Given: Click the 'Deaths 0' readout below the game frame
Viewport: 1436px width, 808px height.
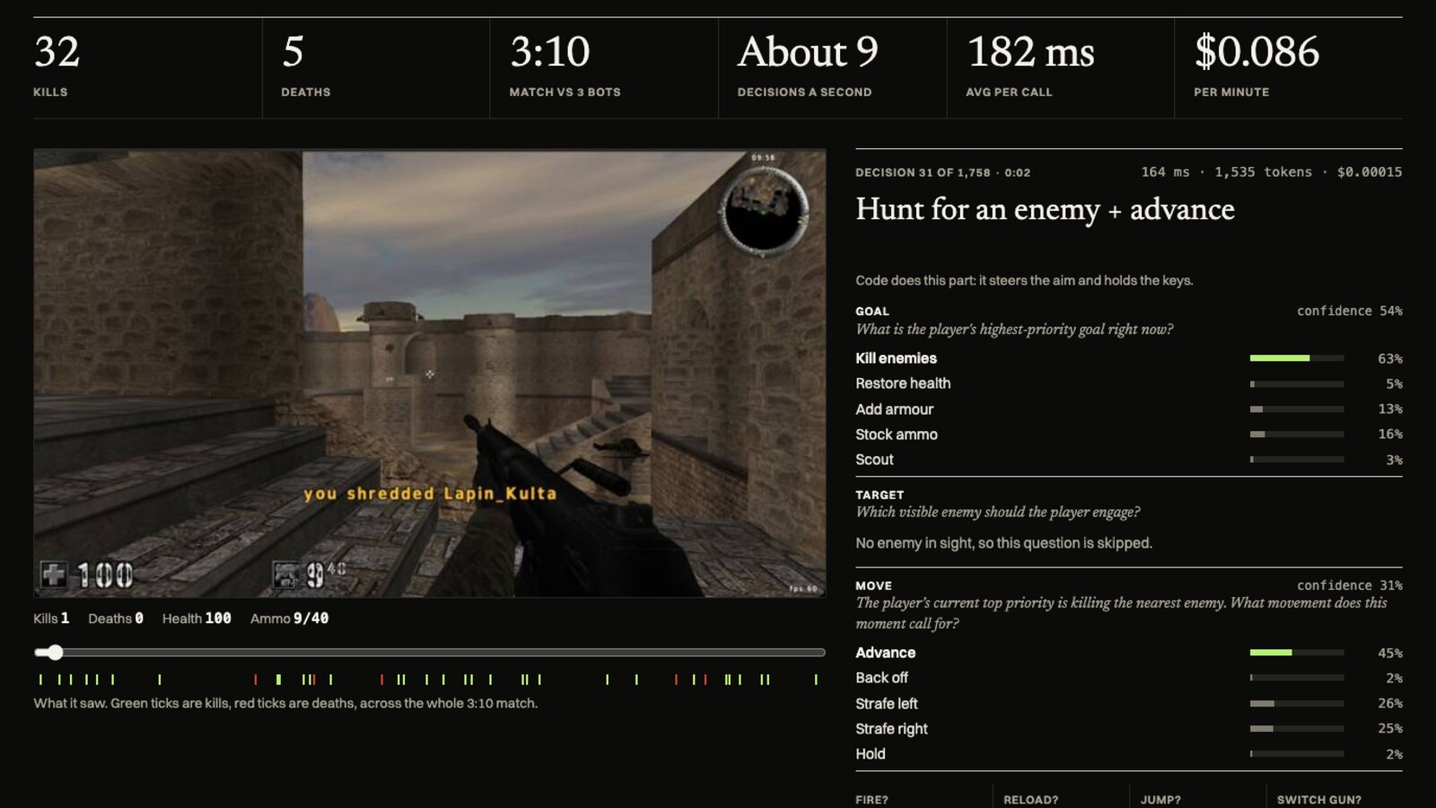Looking at the screenshot, I should (116, 619).
